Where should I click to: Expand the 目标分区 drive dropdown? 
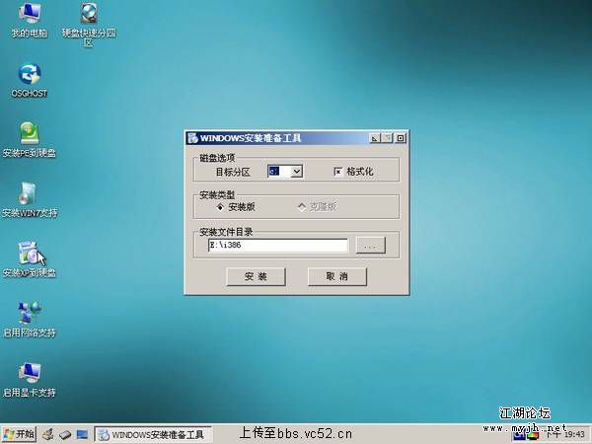pyautogui.click(x=297, y=172)
